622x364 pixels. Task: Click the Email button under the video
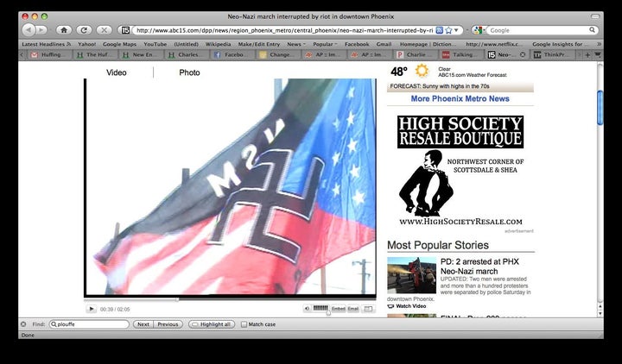353,309
